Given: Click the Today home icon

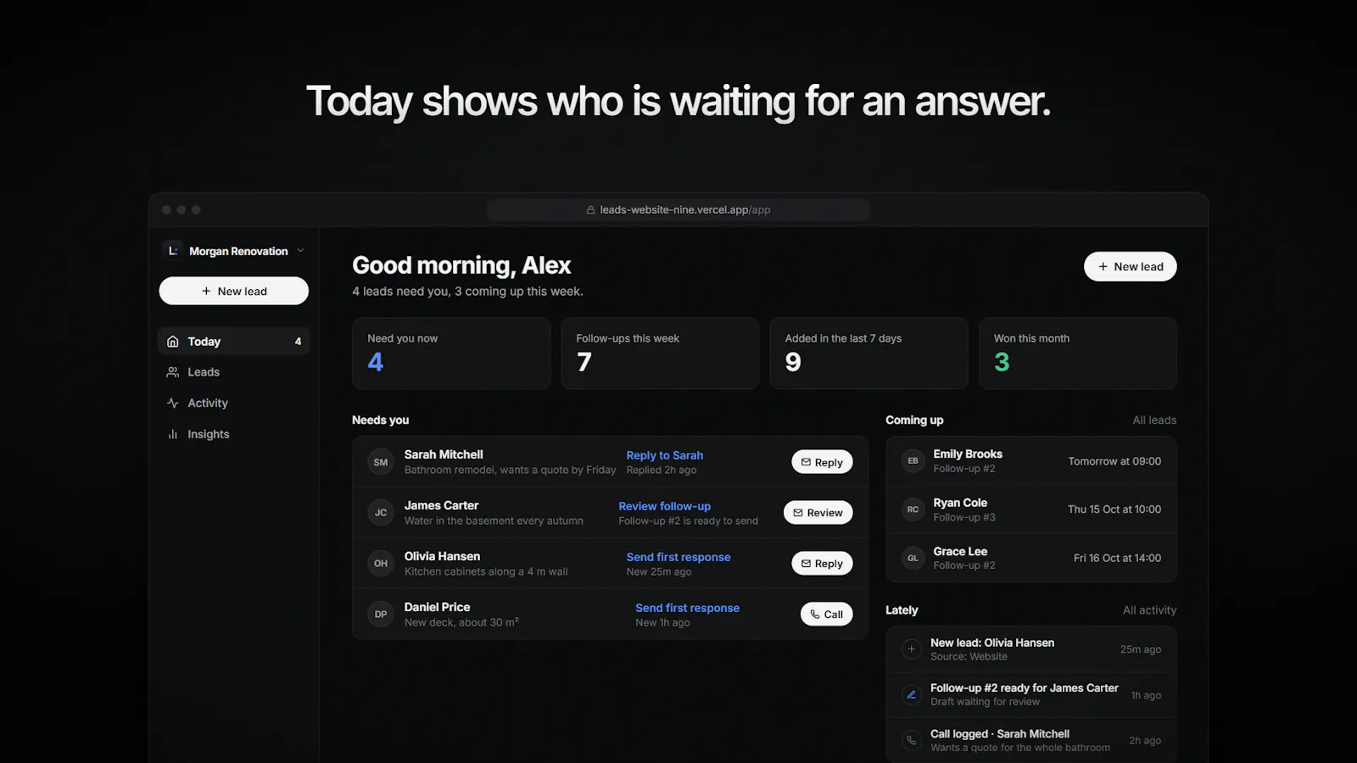Looking at the screenshot, I should 173,341.
